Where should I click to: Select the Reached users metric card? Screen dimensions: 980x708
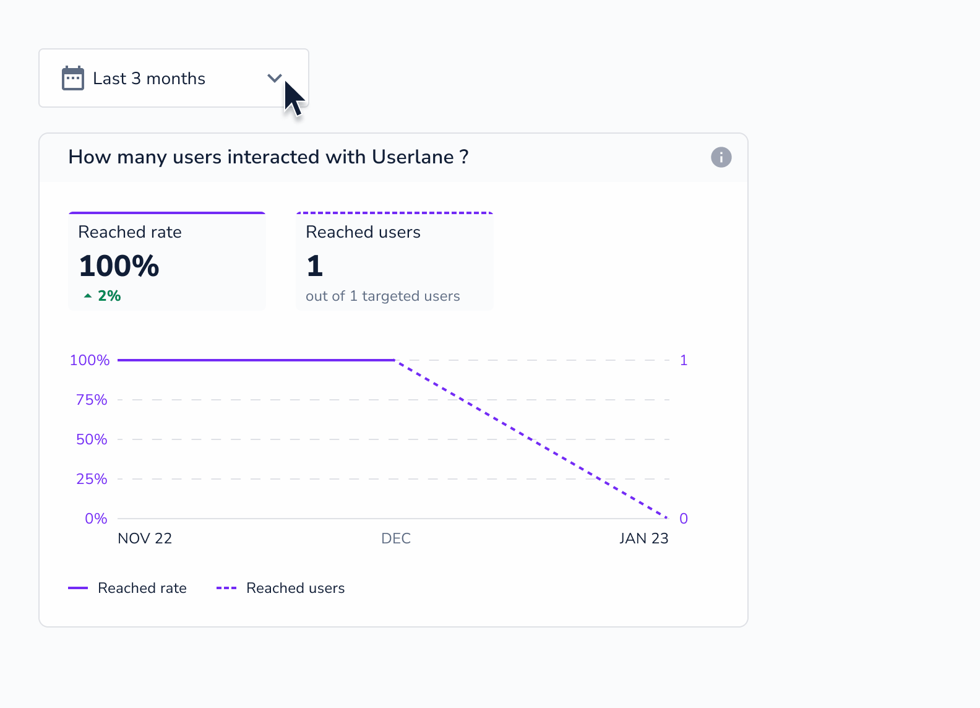395,261
